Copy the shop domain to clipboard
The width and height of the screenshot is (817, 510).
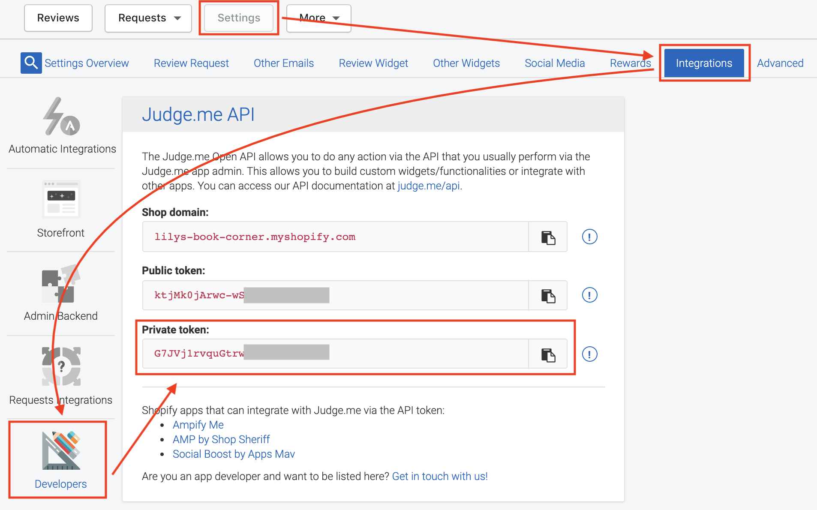(548, 237)
